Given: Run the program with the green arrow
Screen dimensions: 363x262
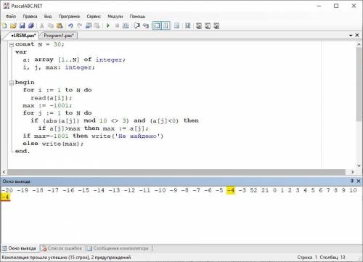Looking at the screenshot, I should click(108, 25).
